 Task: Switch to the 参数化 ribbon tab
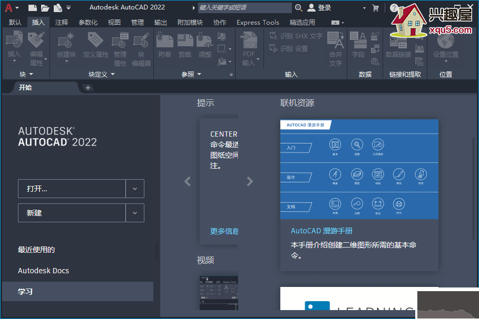(88, 22)
